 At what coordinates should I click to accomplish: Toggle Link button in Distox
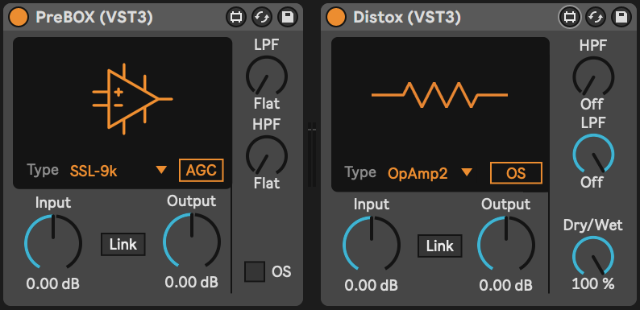pos(439,246)
